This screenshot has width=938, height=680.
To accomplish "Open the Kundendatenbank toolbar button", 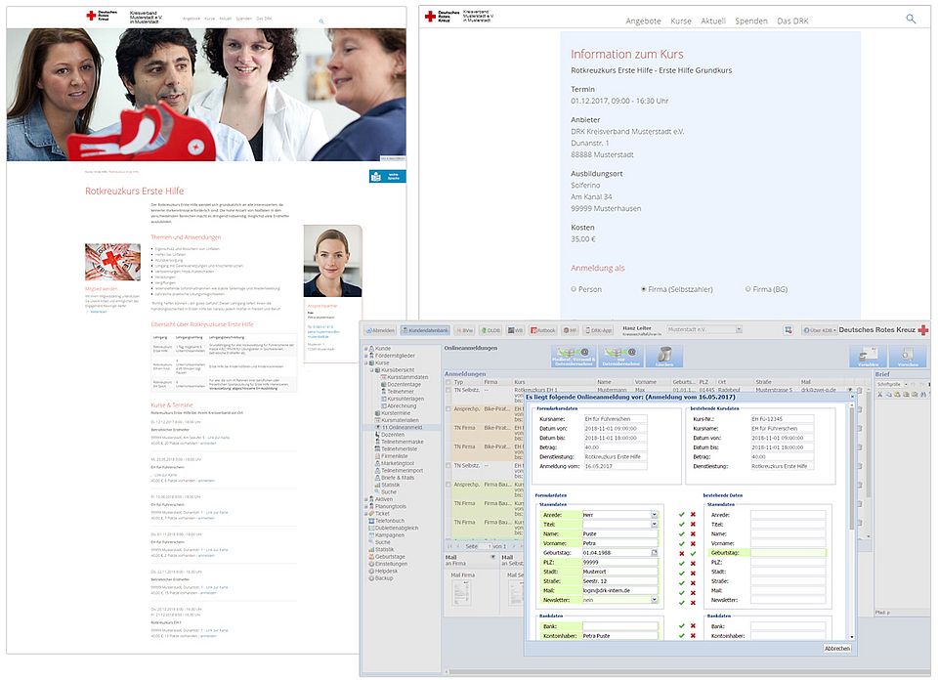I will click(425, 330).
